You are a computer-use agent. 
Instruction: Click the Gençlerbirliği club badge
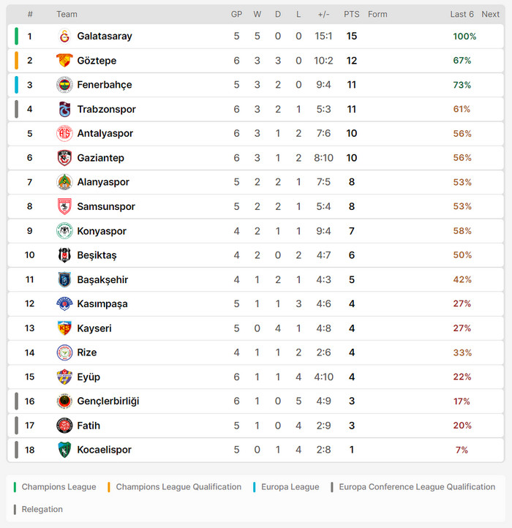point(64,401)
